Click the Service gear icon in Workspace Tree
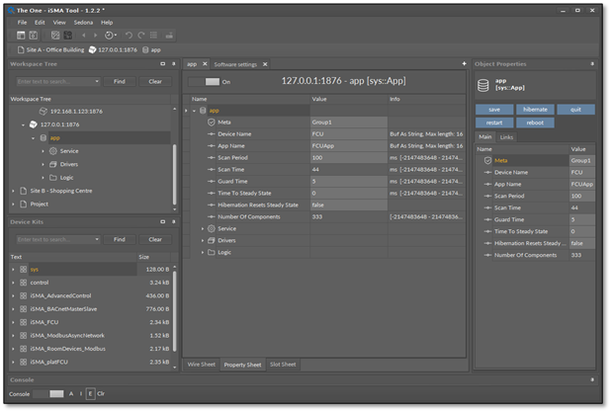 tap(52, 151)
